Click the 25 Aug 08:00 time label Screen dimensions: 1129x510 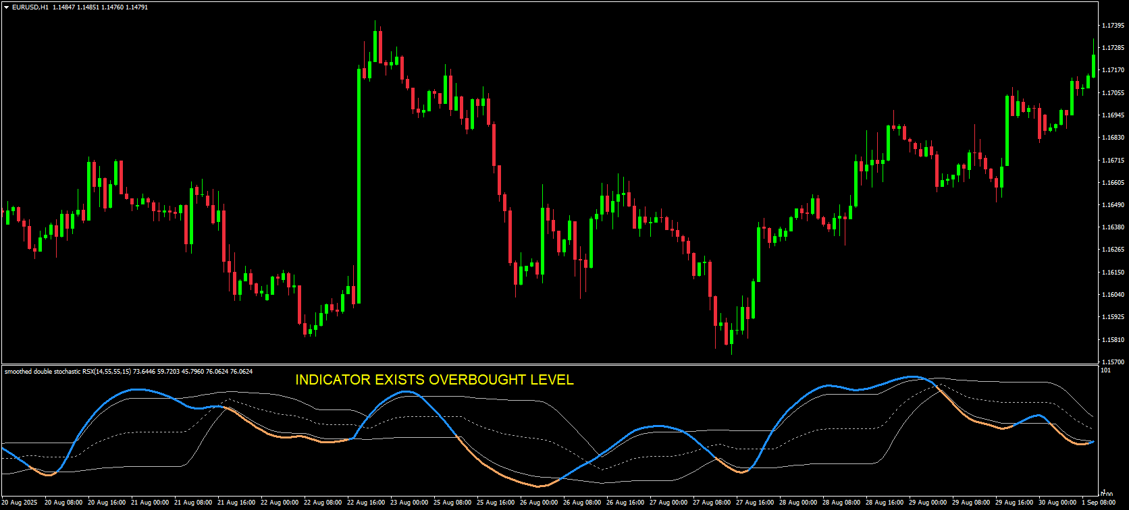[452, 503]
